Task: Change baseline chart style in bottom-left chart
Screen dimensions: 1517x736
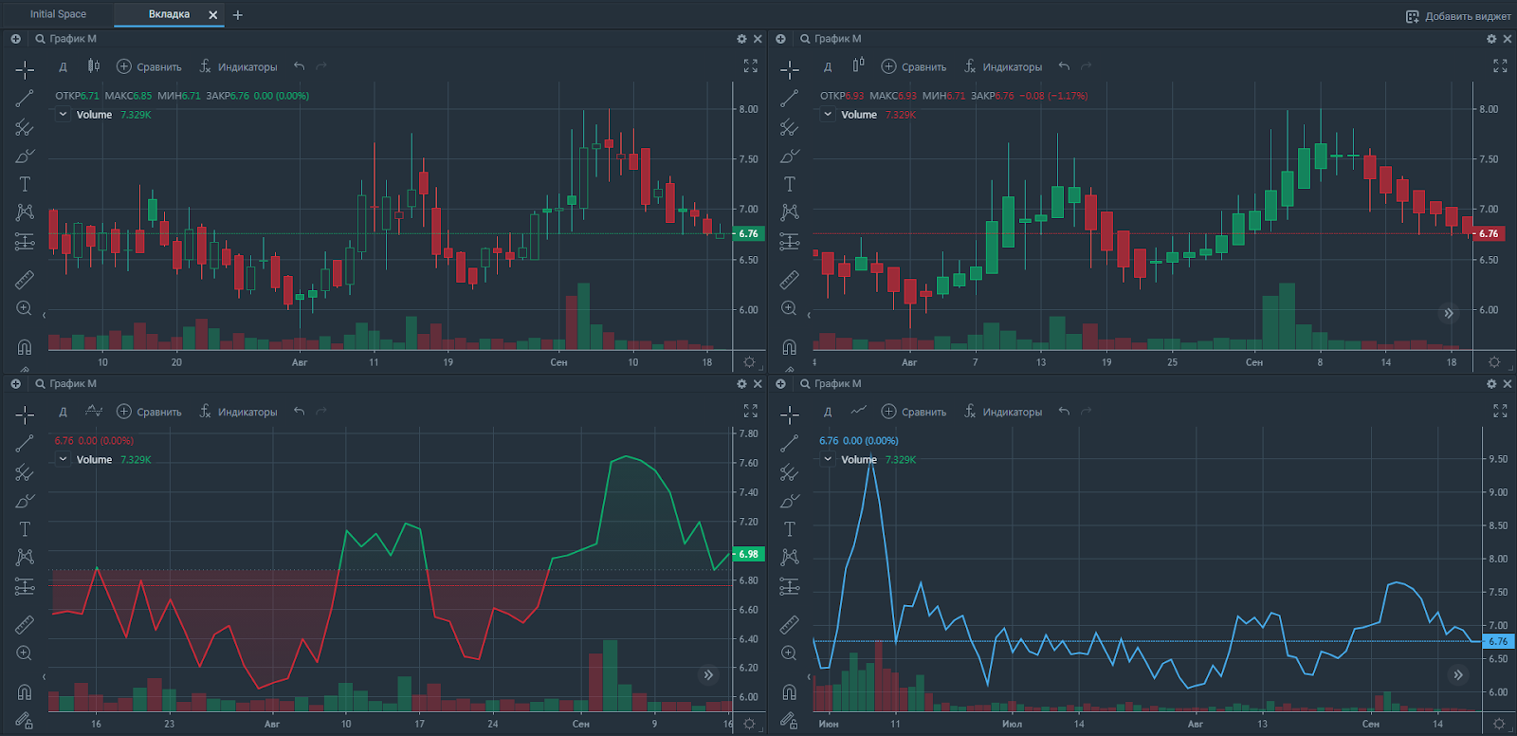Action: point(93,411)
